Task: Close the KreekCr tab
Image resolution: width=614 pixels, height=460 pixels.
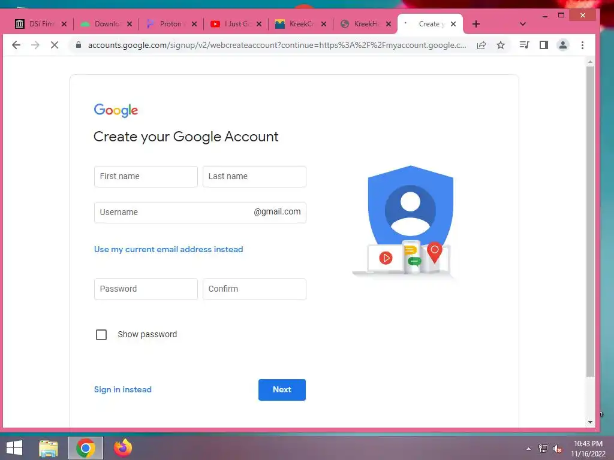Action: click(x=324, y=24)
